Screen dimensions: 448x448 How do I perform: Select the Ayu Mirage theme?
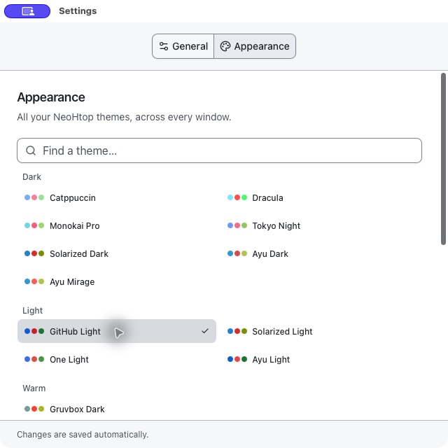117,281
